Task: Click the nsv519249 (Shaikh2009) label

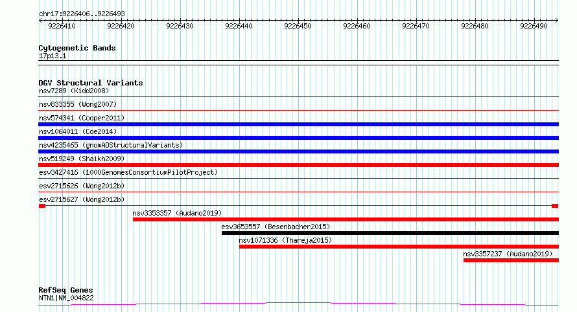Action: tap(82, 159)
